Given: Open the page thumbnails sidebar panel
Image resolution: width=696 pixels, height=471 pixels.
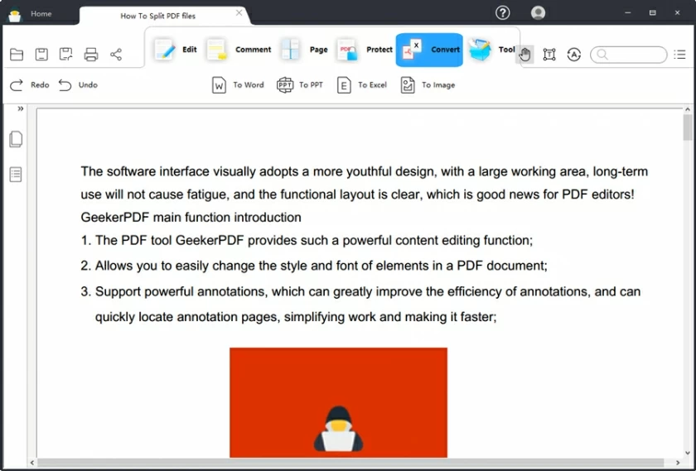Looking at the screenshot, I should [16, 139].
